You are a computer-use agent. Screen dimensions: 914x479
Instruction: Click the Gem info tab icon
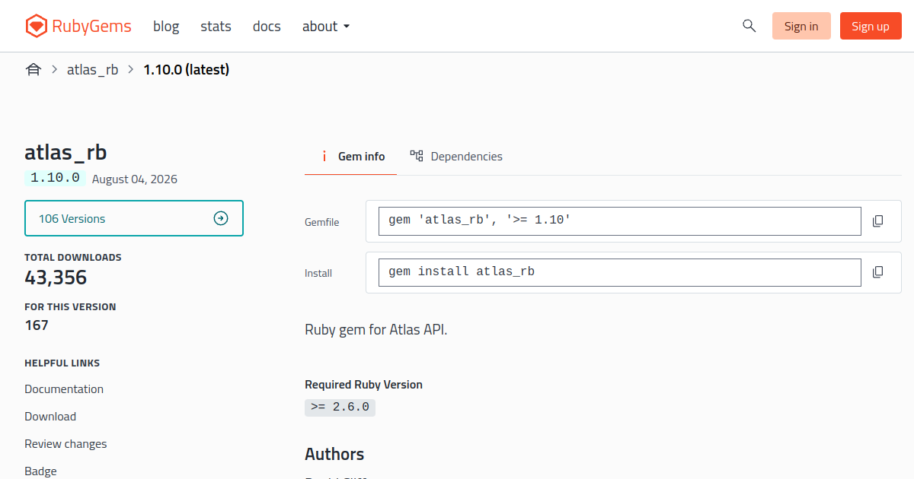point(324,157)
